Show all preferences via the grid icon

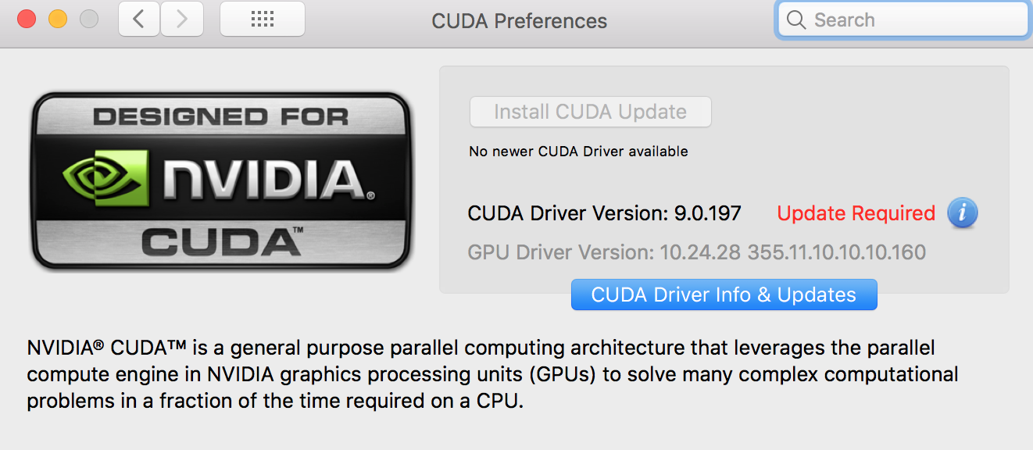pyautogui.click(x=263, y=20)
